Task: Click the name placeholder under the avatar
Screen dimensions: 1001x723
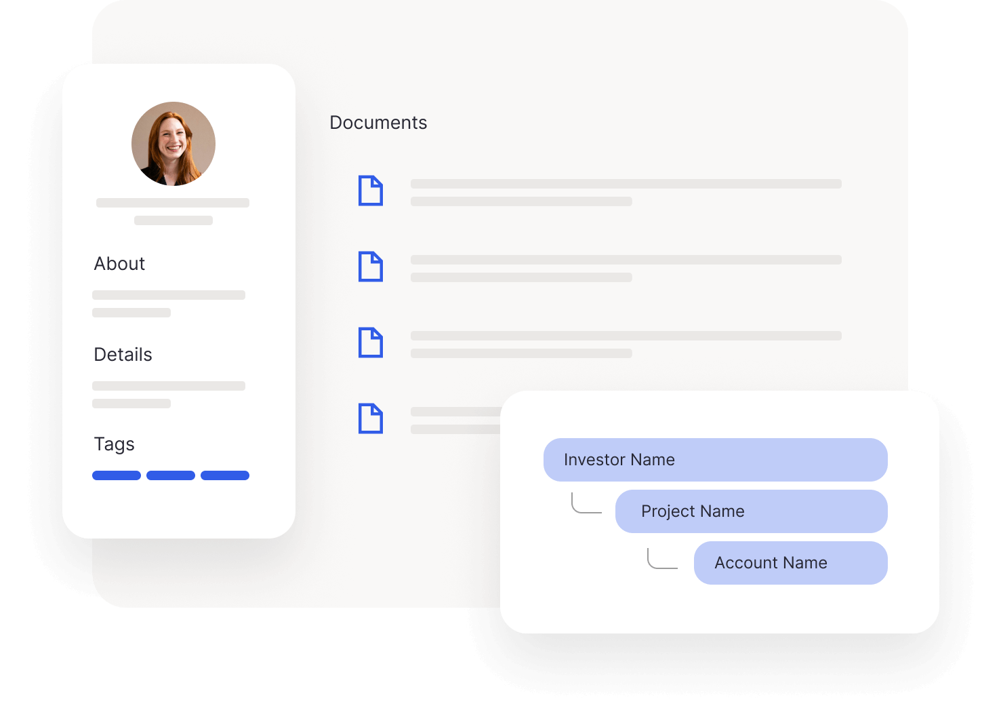Action: coord(173,203)
